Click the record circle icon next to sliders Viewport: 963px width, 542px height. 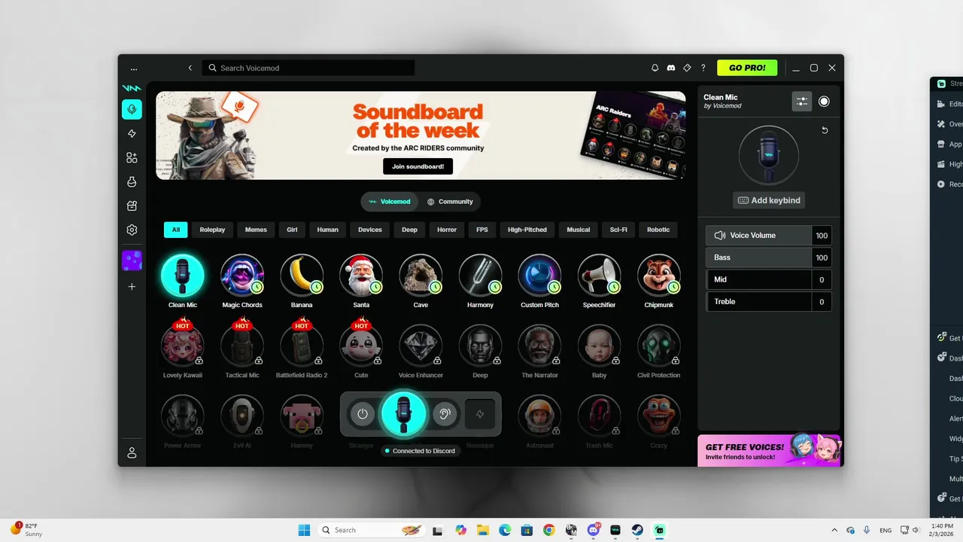824,102
